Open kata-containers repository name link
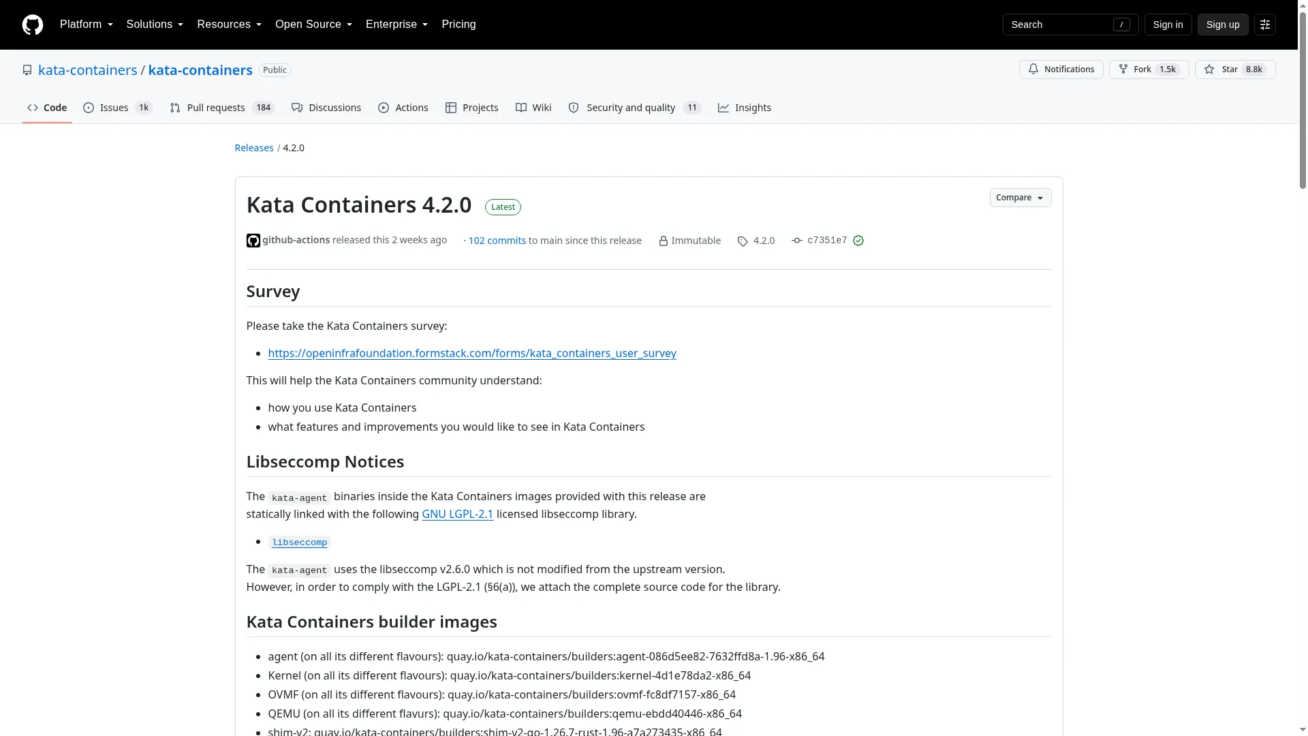Screen dimensions: 1308x736 click(200, 70)
